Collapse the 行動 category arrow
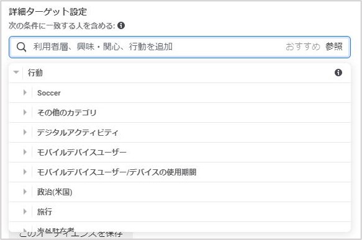The image size is (362, 240). tap(16, 72)
